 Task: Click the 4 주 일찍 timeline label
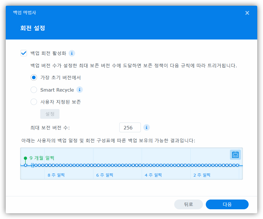click(153, 175)
